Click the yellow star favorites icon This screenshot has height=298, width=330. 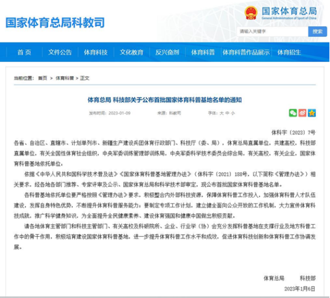pos(312,113)
